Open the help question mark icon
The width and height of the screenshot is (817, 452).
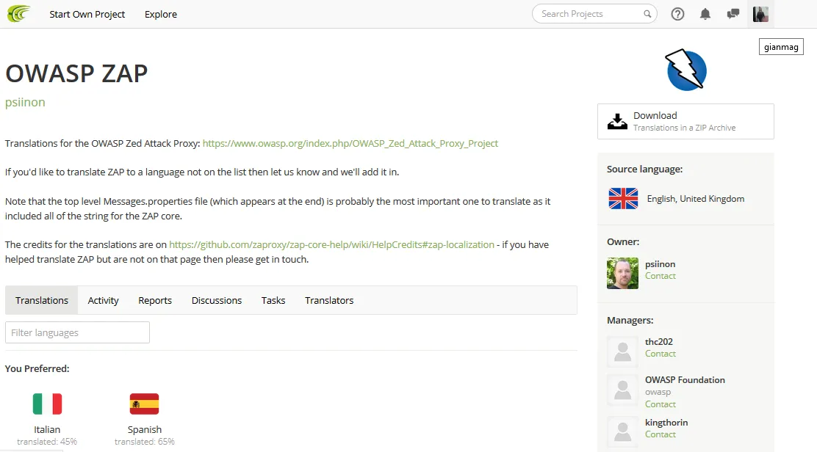(x=677, y=14)
